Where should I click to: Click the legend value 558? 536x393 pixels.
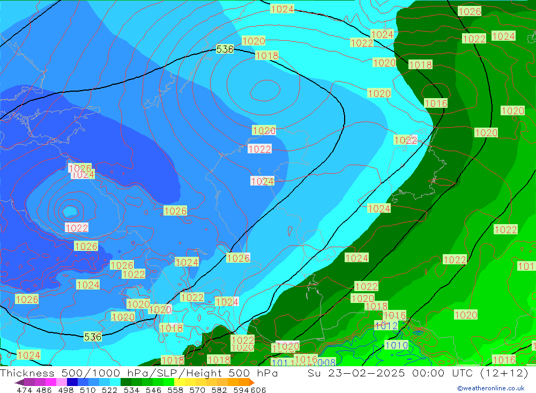point(175,390)
